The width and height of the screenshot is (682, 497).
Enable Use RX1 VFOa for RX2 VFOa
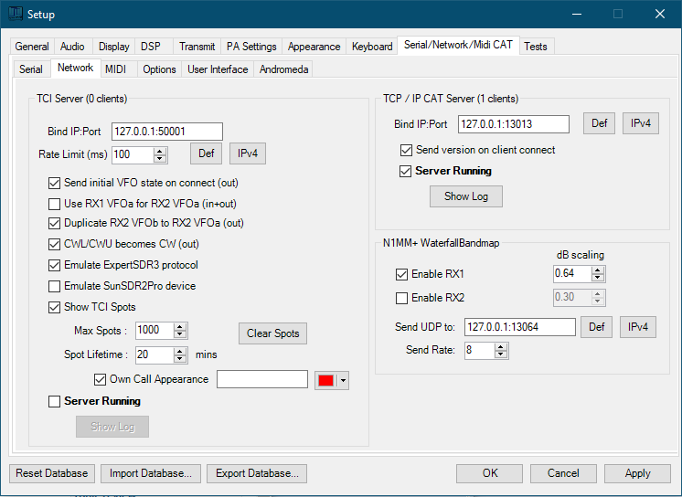coord(54,204)
